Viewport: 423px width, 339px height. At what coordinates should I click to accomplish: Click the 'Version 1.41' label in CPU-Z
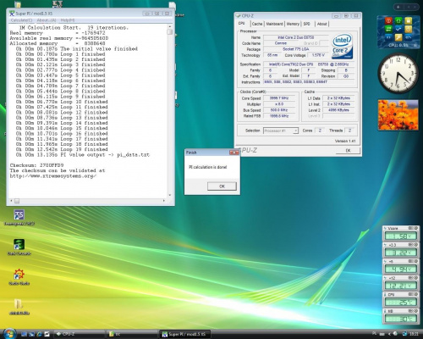(345, 141)
